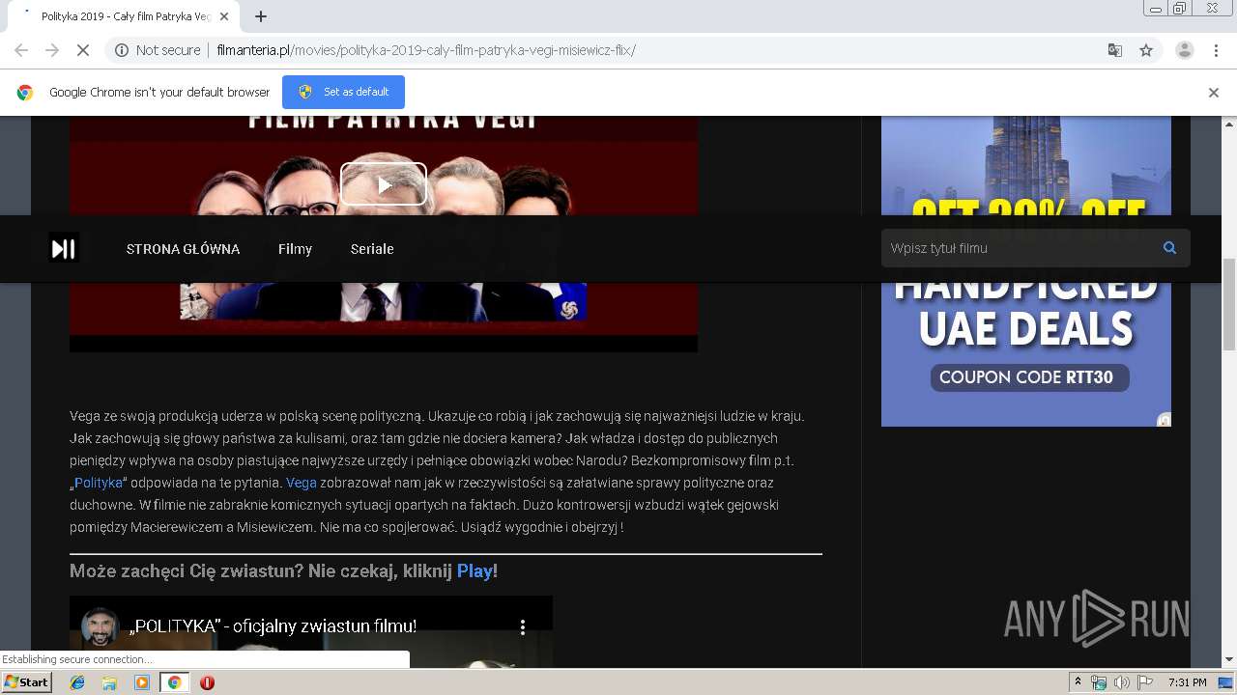Click the browser back arrow
The image size is (1237, 695).
21,50
